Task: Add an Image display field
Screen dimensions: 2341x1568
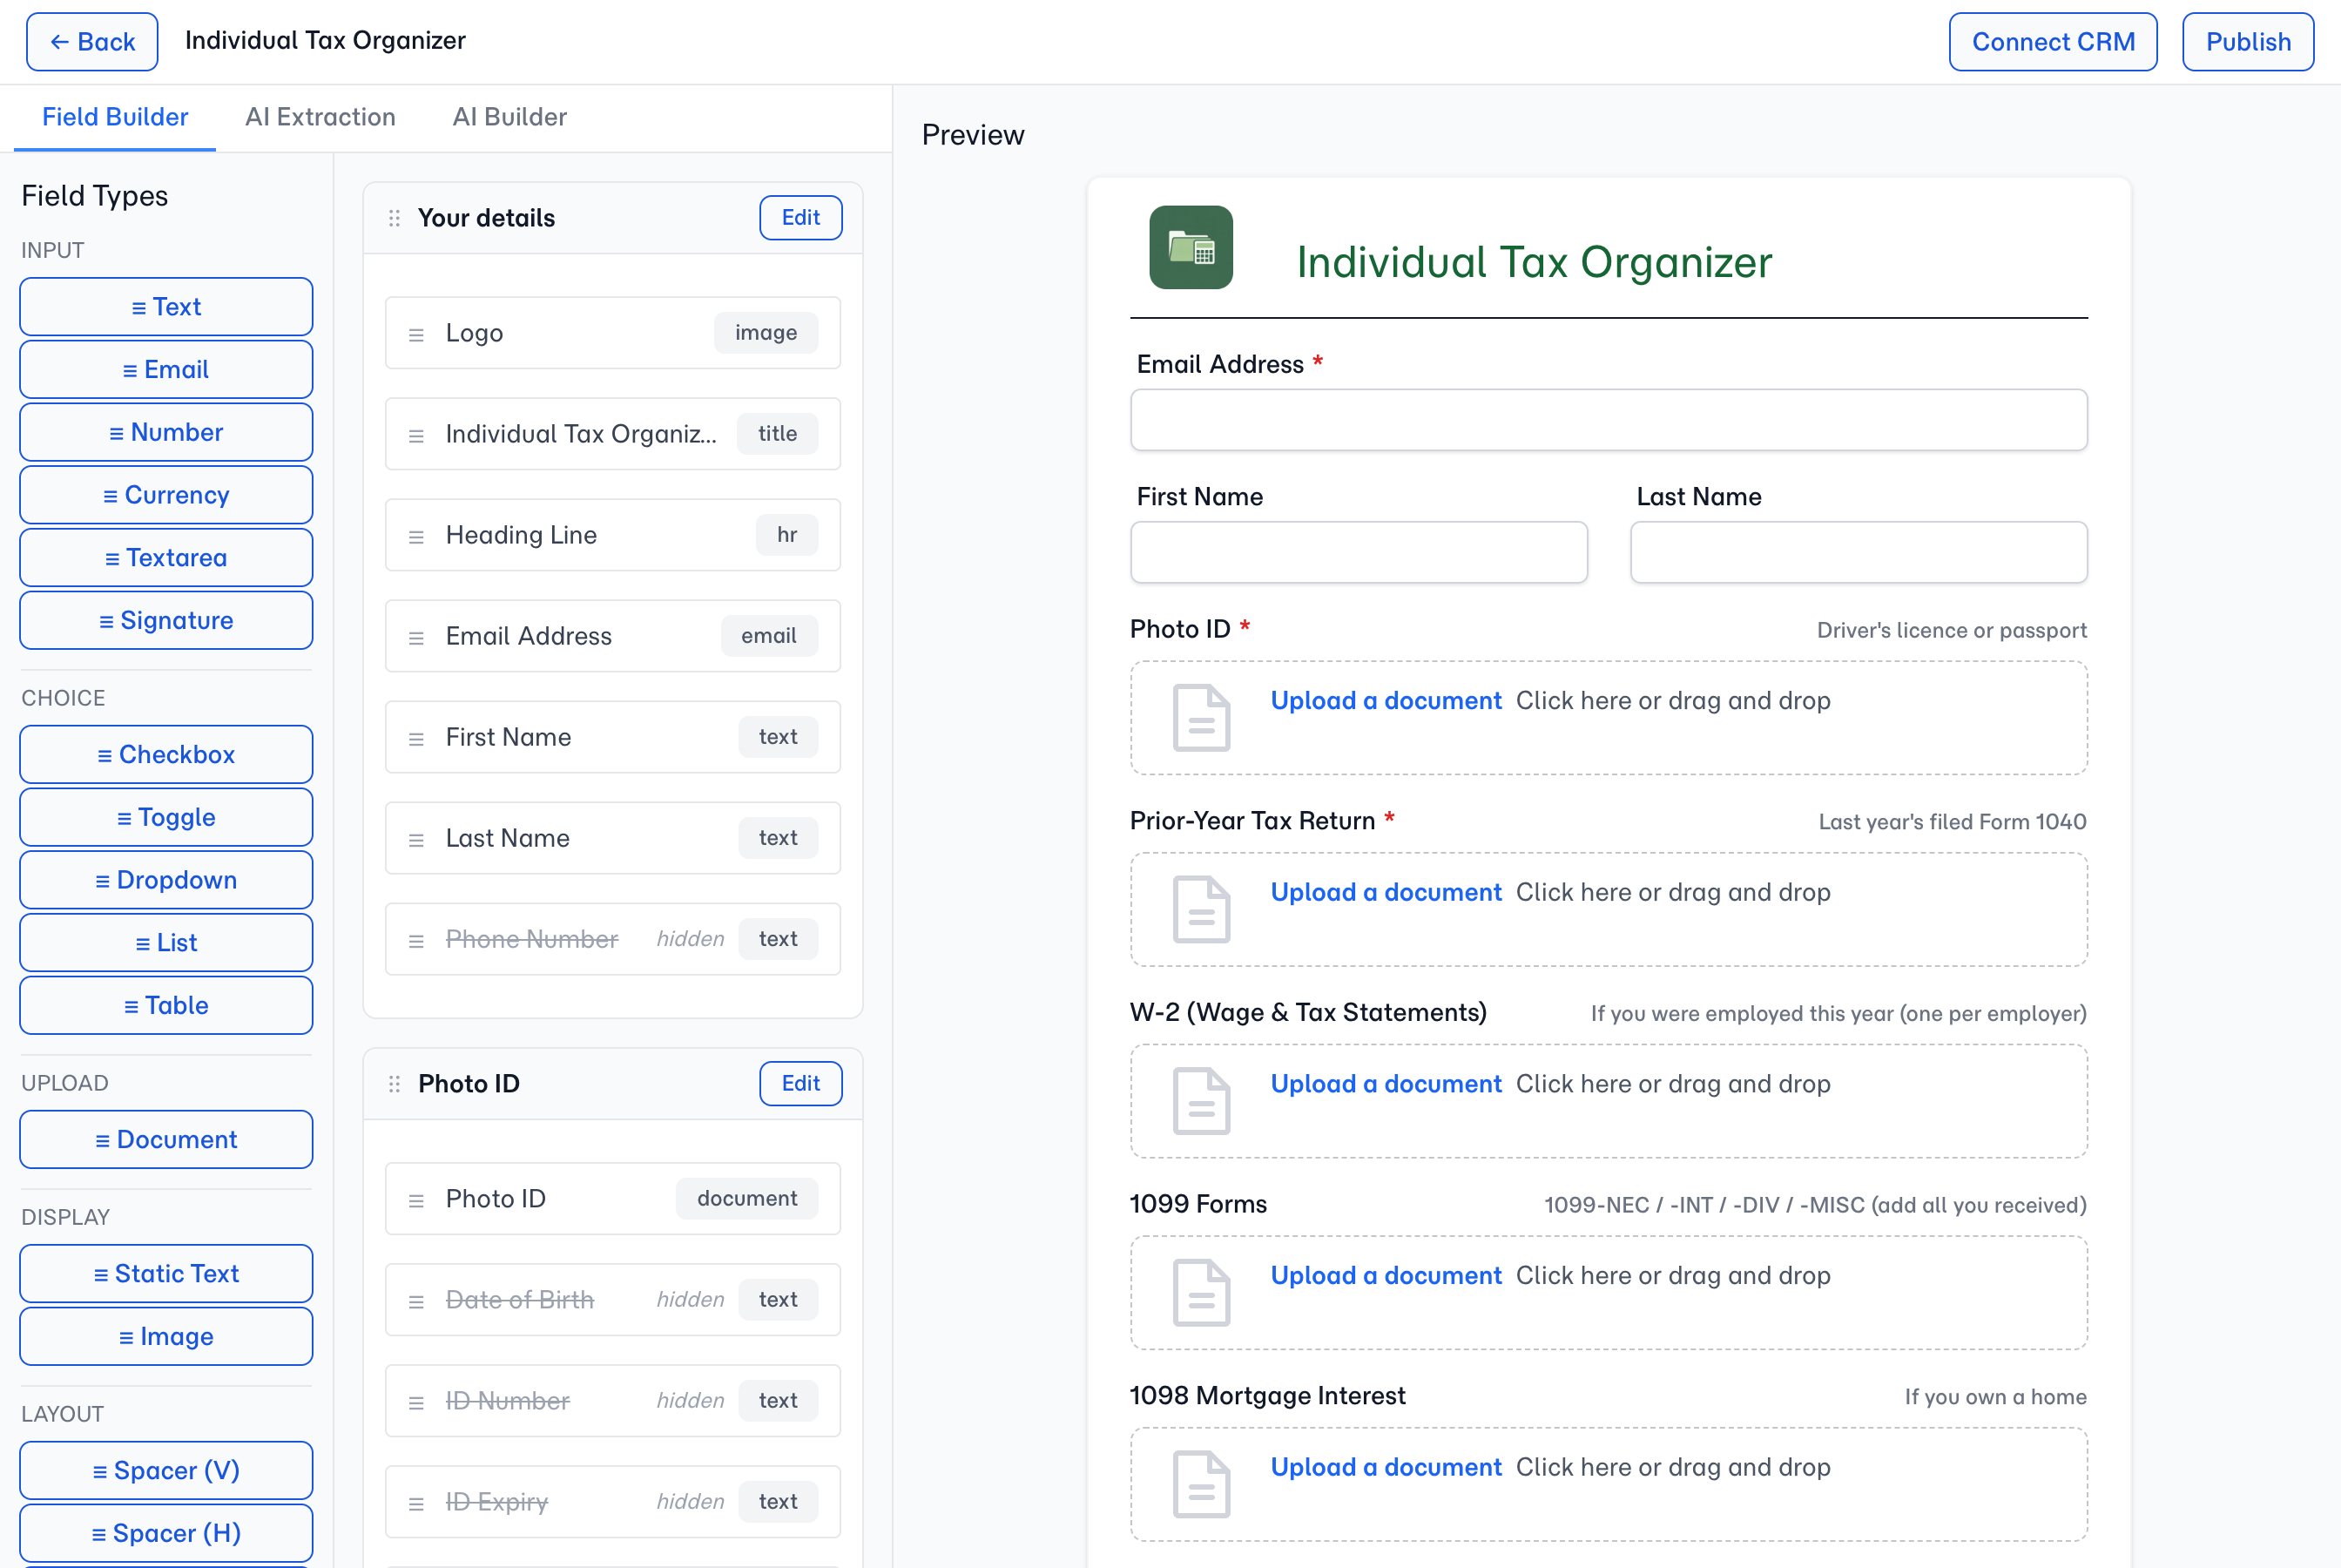Action: click(166, 1337)
